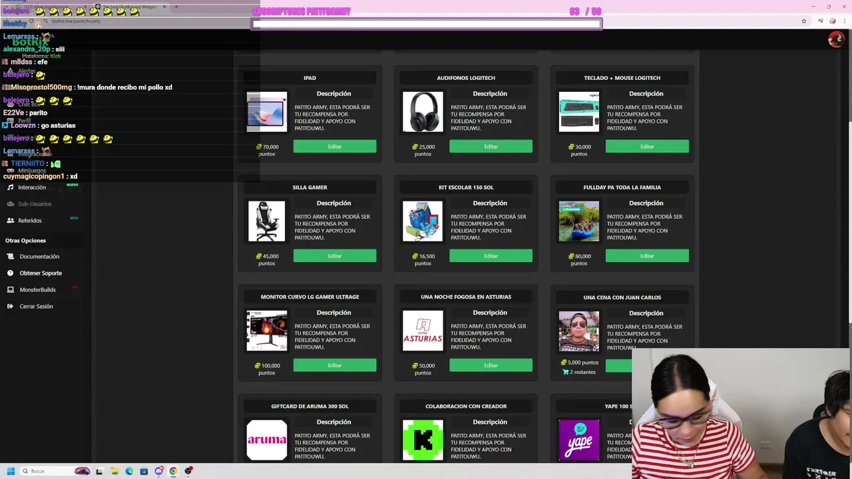Open Microsoft Store from the taskbar
This screenshot has width=852, height=479.
[x=144, y=471]
